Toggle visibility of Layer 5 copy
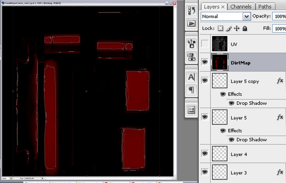The image size is (286, 183). point(205,80)
